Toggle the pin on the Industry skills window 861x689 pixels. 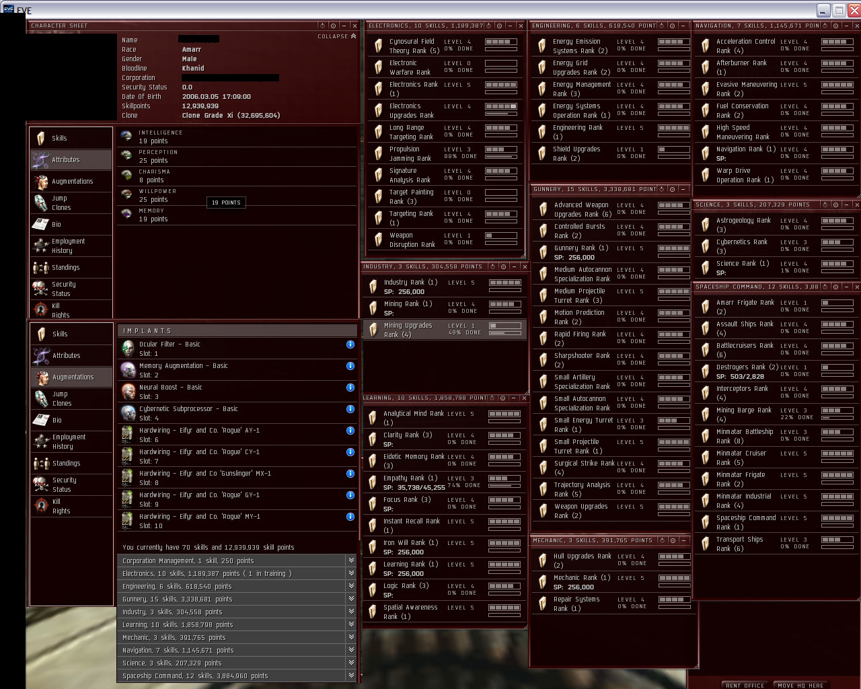tap(503, 266)
